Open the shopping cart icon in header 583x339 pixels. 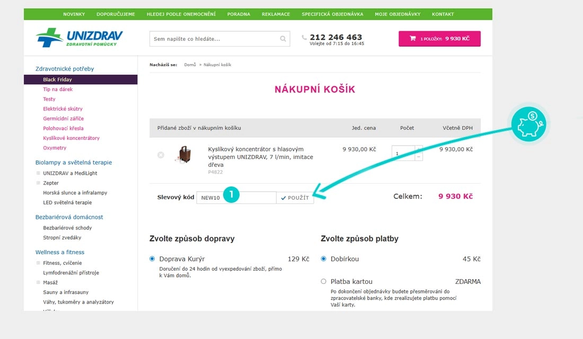click(x=412, y=39)
